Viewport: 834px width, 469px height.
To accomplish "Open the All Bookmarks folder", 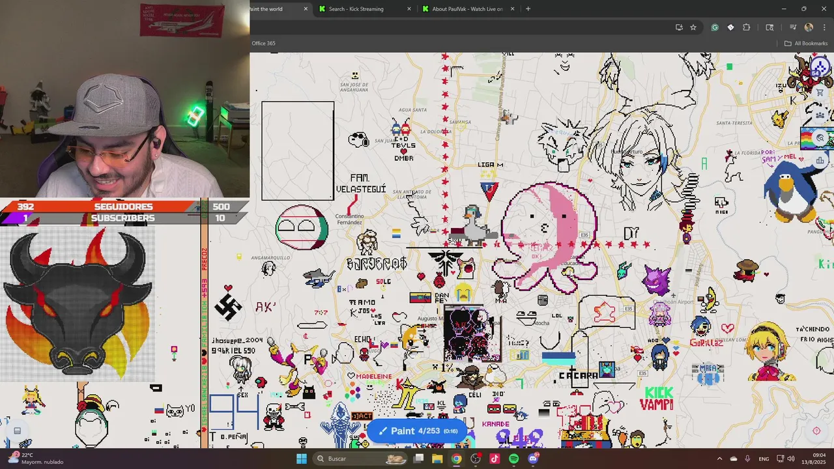I will tap(805, 44).
